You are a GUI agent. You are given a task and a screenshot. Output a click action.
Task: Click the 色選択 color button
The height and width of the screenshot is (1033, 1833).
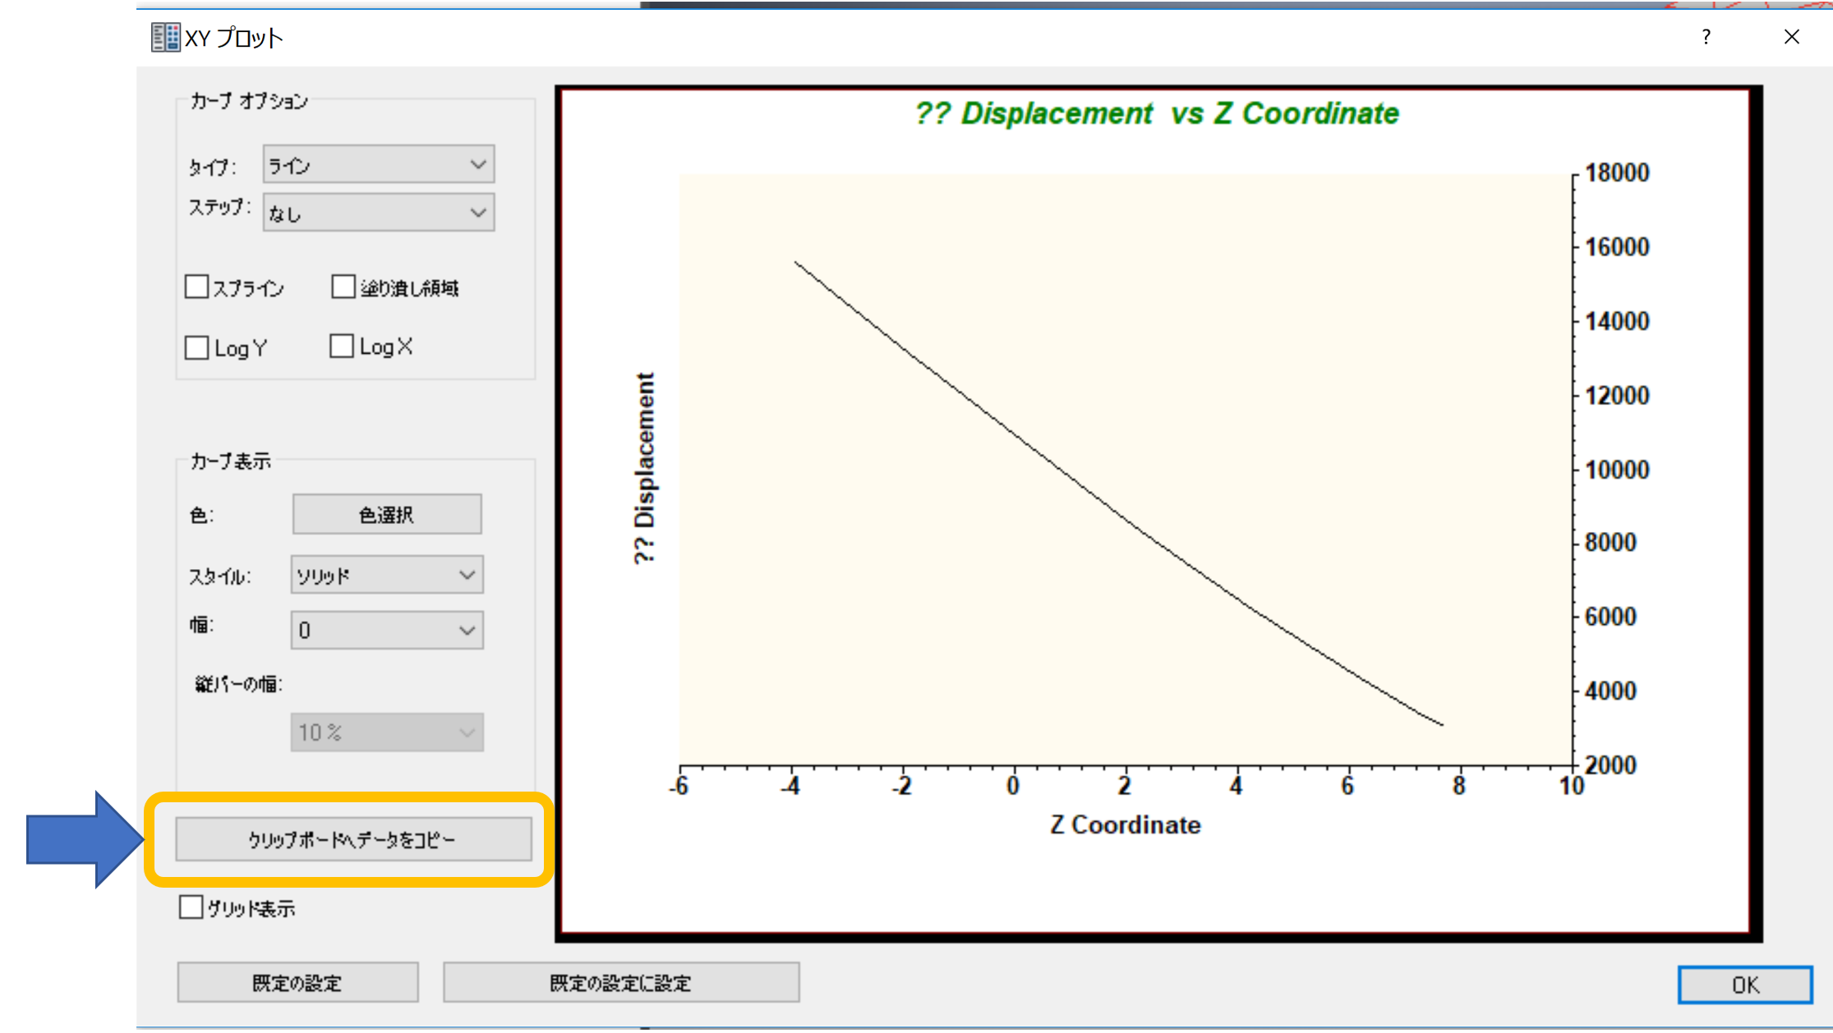click(387, 514)
